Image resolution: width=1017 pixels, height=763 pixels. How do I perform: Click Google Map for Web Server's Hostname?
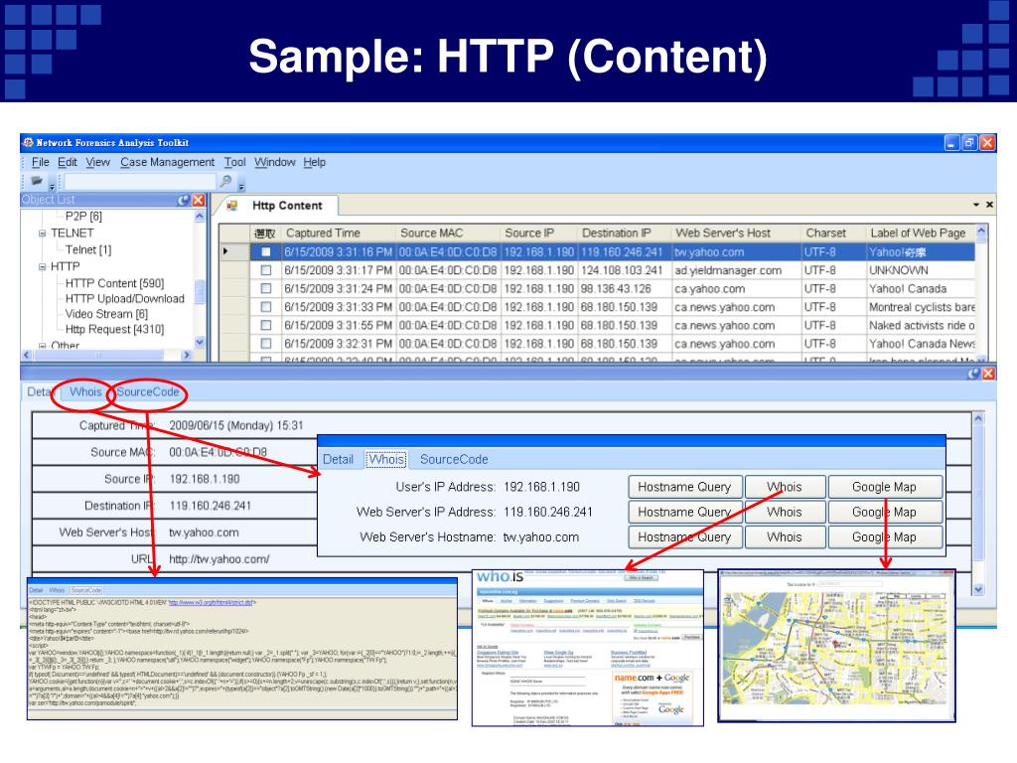(x=885, y=537)
